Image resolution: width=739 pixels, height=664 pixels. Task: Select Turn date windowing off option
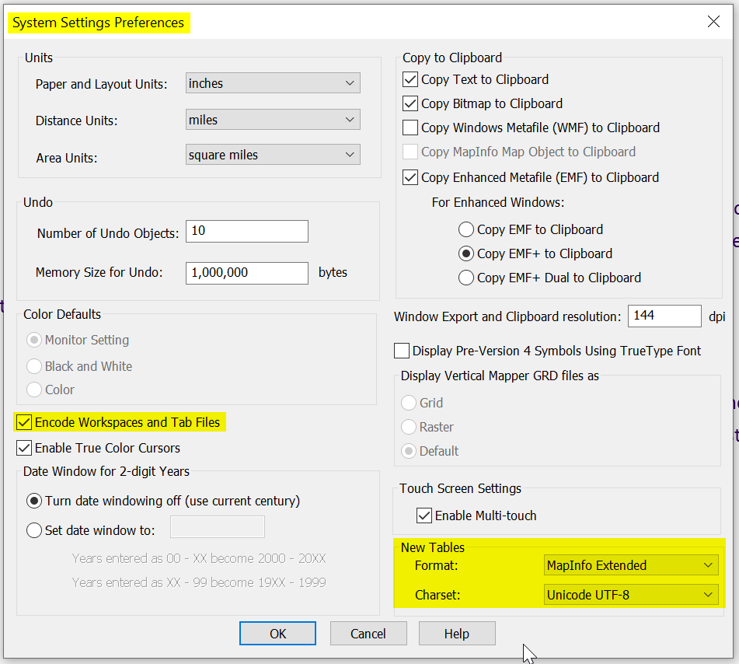click(34, 501)
